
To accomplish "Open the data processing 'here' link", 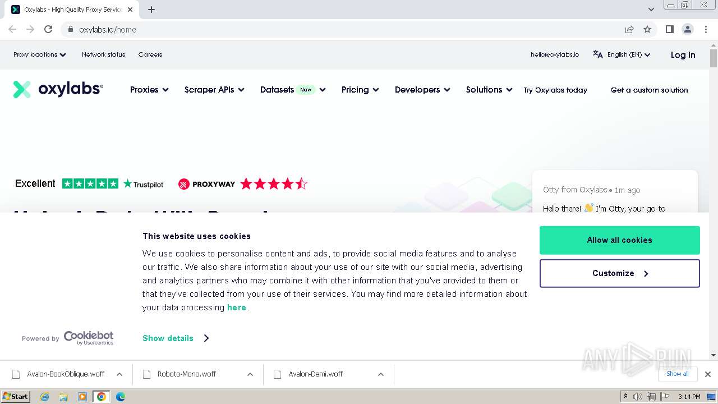I will click(x=236, y=307).
